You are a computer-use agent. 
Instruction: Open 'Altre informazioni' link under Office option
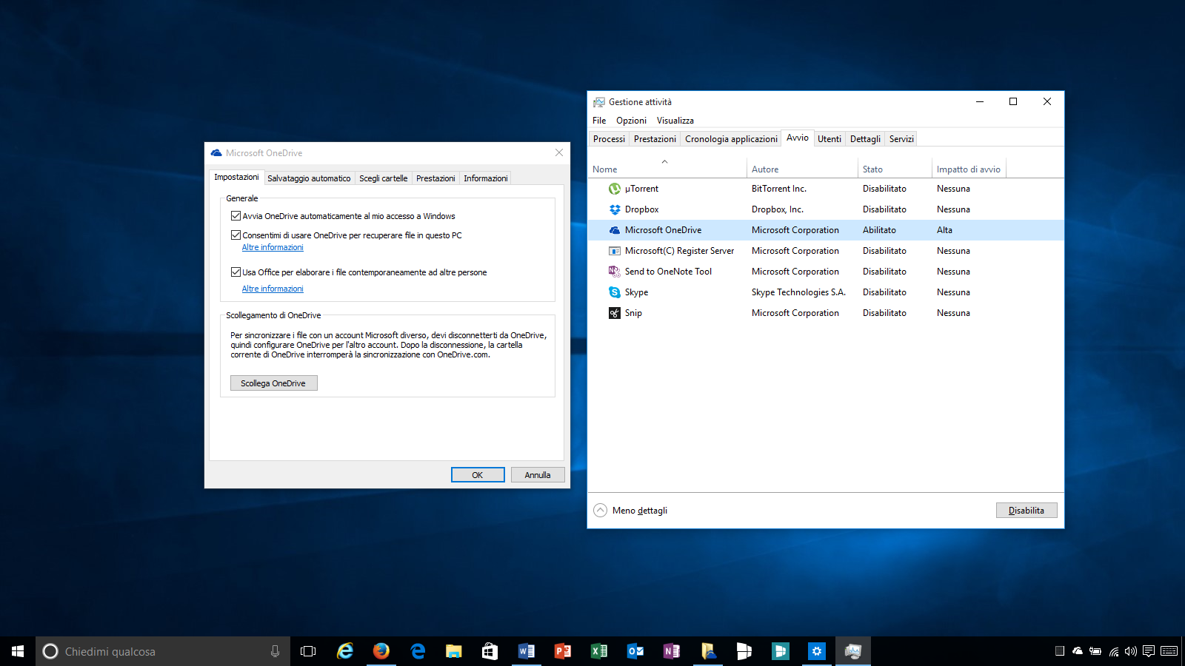(x=273, y=289)
